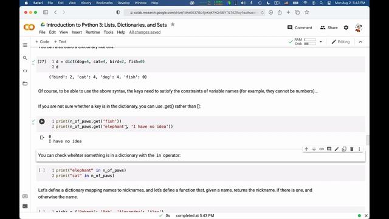
Task: Run the n_of_paws.get cell
Action: click(42, 122)
